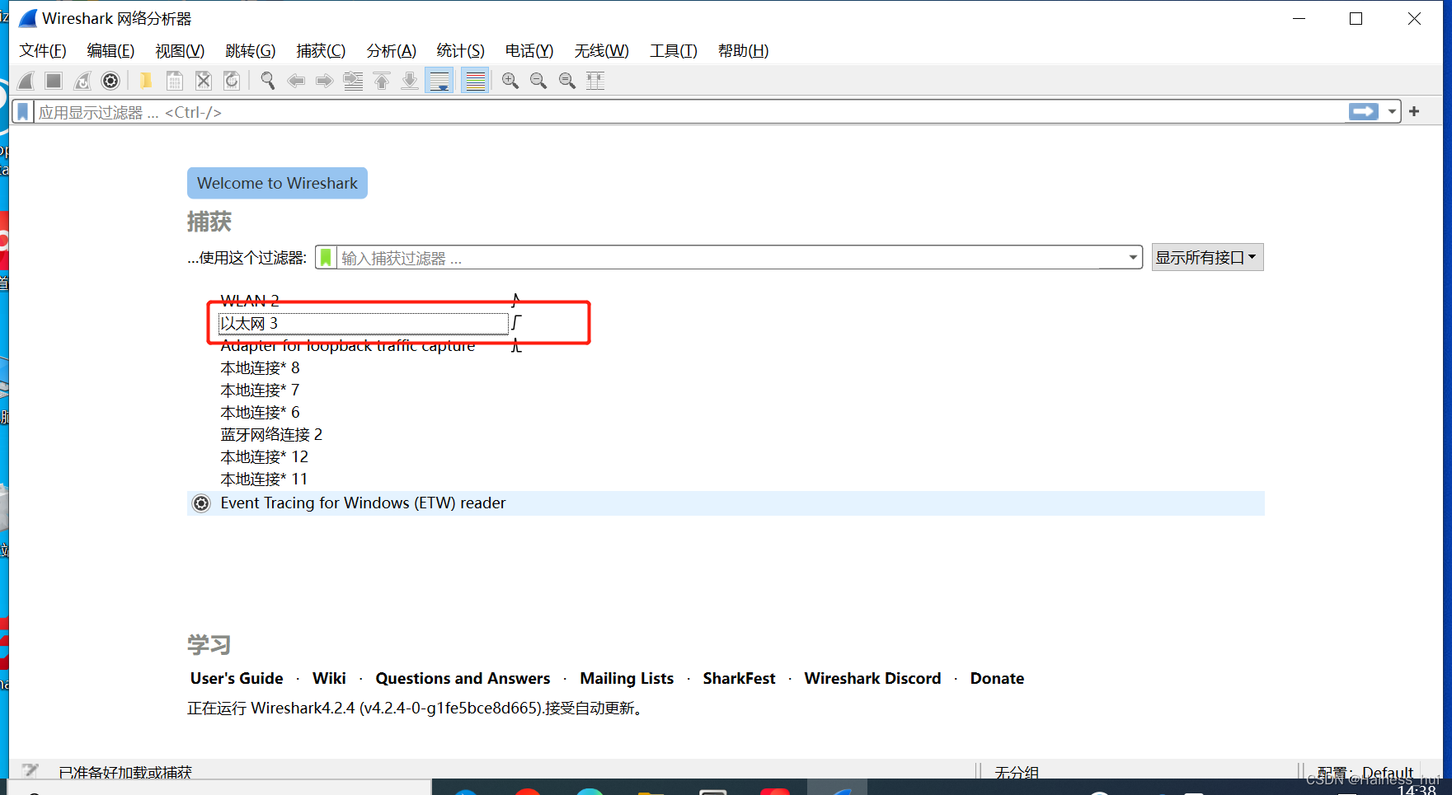
Task: Select Event Tracing for Windows reader row
Action: click(x=726, y=503)
